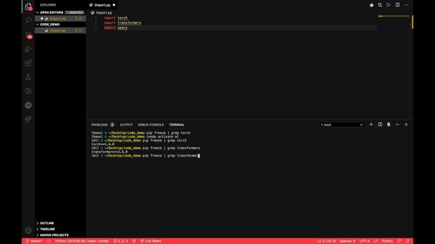Click the Python interpreter selector in status bar

82,241
